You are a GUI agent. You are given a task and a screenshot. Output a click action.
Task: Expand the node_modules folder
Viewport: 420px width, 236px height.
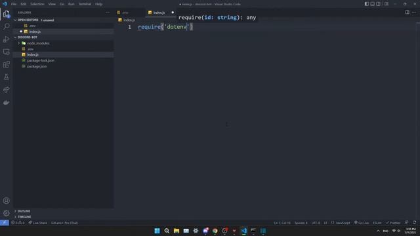(38, 43)
